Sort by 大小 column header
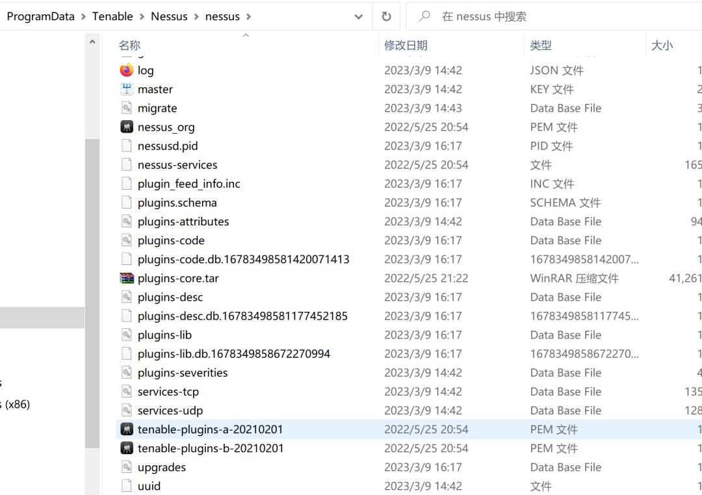This screenshot has width=702, height=495. (662, 45)
